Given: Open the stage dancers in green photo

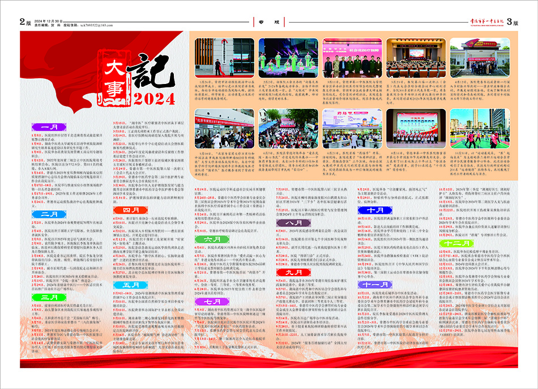Looking at the screenshot, I should point(288,58).
